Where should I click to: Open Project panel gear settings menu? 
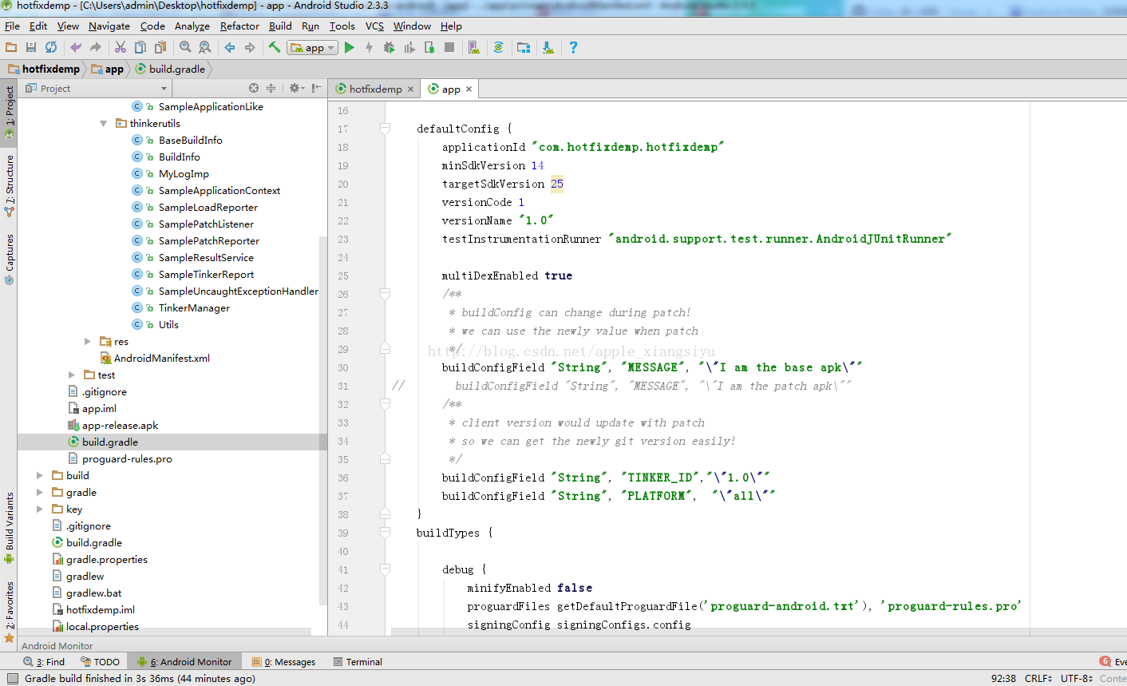click(296, 88)
